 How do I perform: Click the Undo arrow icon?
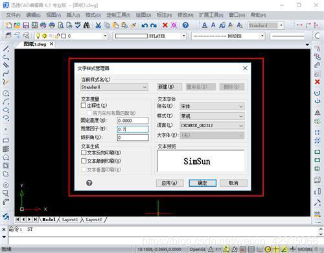tap(145, 25)
